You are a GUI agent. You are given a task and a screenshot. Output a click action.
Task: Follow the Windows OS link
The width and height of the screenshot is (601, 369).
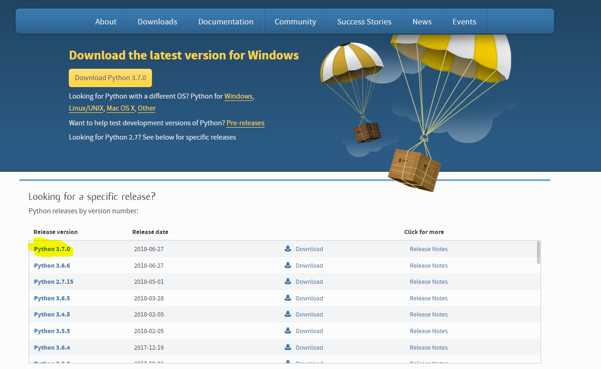238,96
